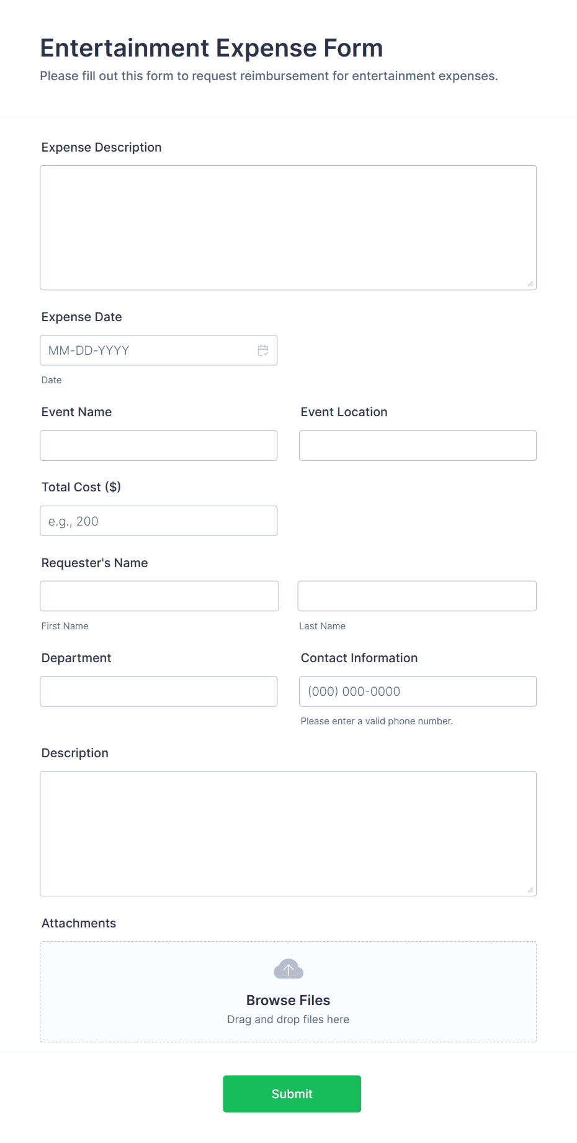
Task: Click the Event Name input box
Action: pyautogui.click(x=158, y=445)
